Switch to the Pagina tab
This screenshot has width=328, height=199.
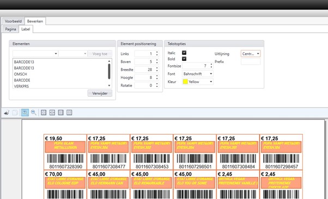coord(10,29)
